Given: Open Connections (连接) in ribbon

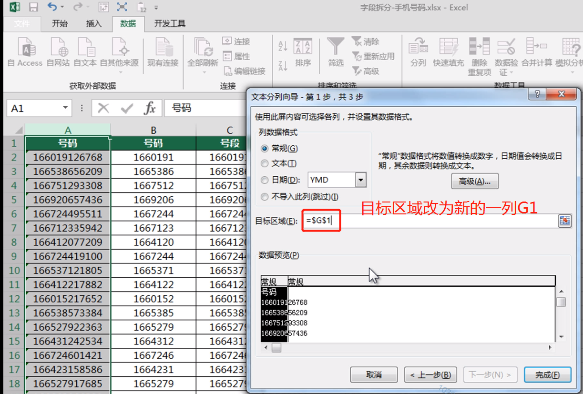Looking at the screenshot, I should point(237,42).
